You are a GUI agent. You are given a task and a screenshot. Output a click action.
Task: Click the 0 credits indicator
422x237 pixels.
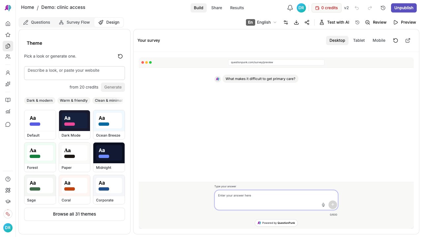pyautogui.click(x=326, y=8)
